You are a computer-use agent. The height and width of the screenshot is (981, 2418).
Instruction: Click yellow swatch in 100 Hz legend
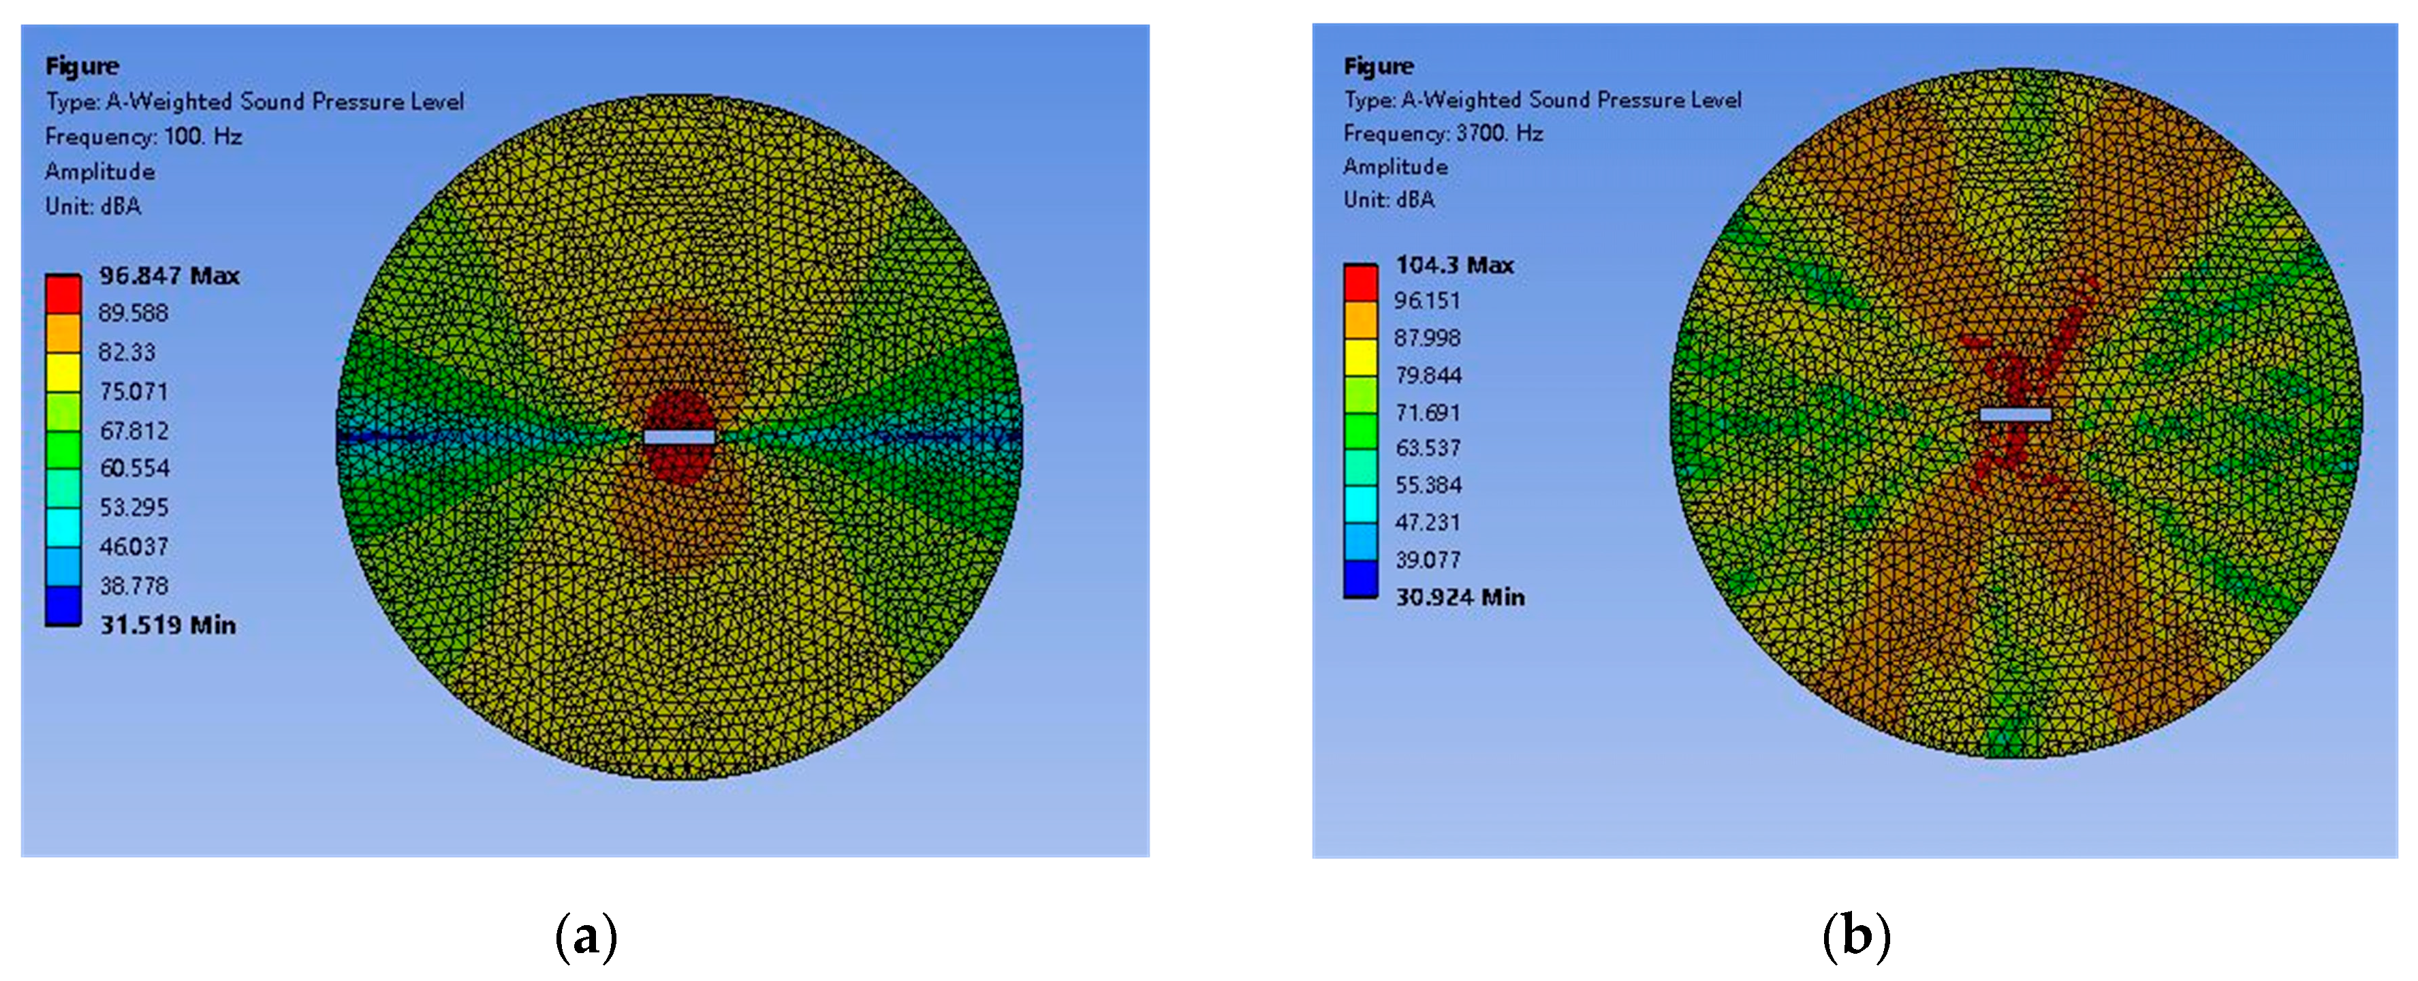coord(63,373)
